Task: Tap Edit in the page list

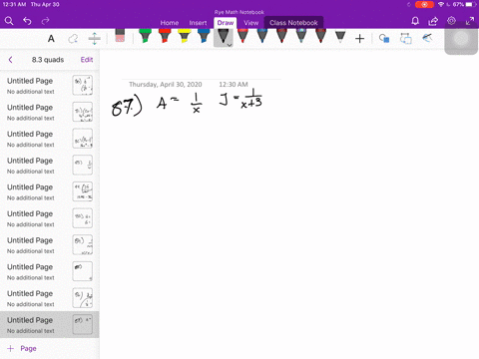Action: point(87,60)
